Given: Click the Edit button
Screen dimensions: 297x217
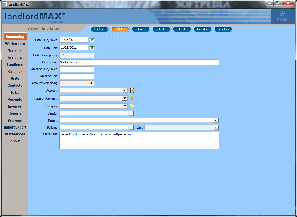Looking at the screenshot, I should (120, 29).
